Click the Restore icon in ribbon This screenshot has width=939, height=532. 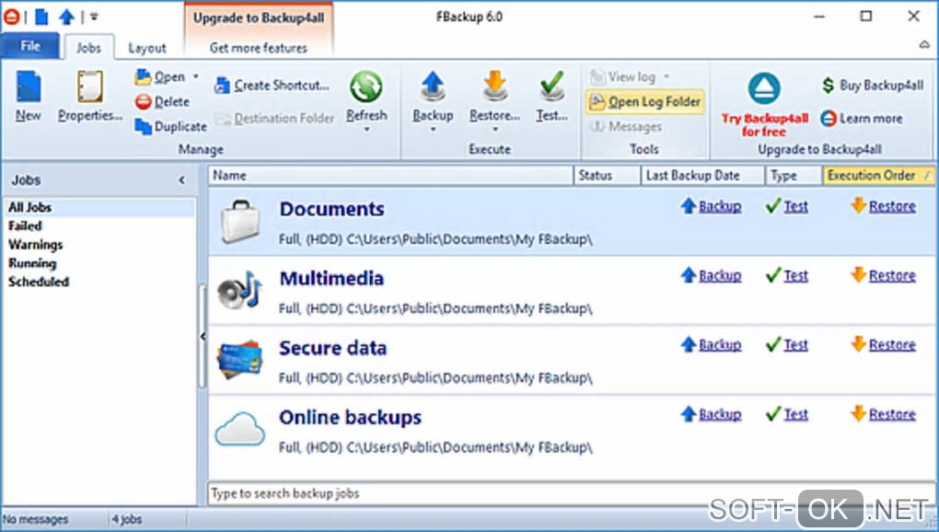tap(494, 87)
